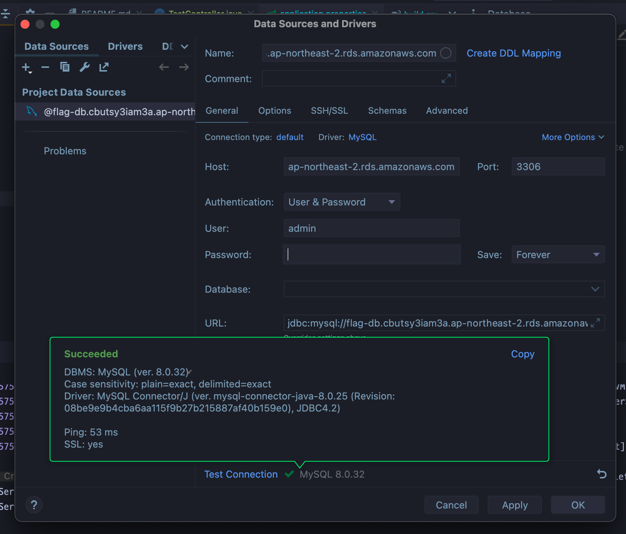This screenshot has width=626, height=534.
Task: Click the remove data source minus icon
Action: [45, 67]
